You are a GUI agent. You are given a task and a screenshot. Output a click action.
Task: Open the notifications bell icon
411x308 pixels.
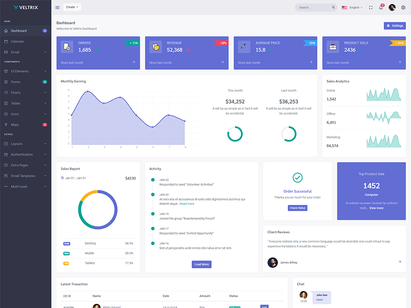381,7
